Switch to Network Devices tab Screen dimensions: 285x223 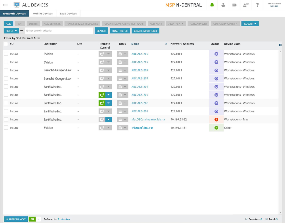[x=14, y=14]
